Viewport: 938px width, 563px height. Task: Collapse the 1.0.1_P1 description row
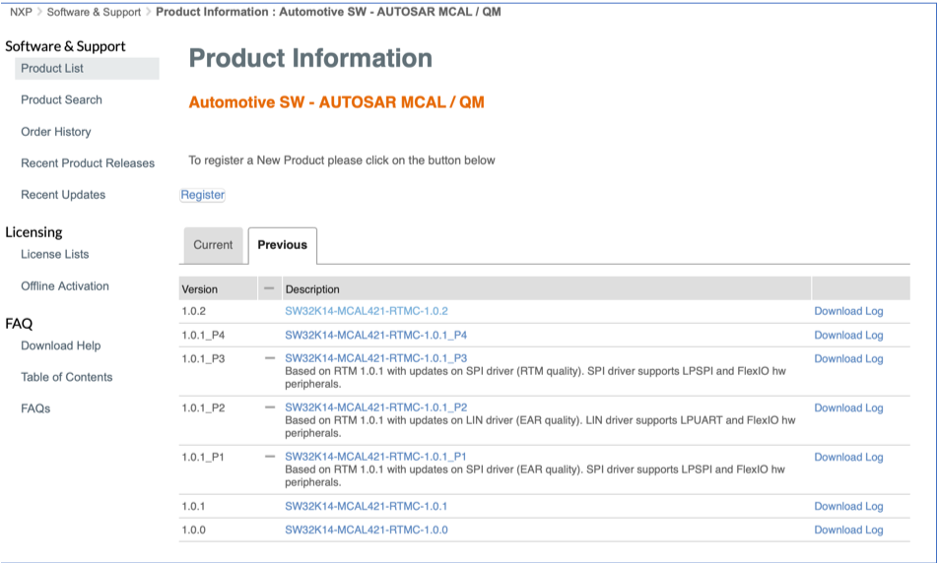(x=270, y=457)
